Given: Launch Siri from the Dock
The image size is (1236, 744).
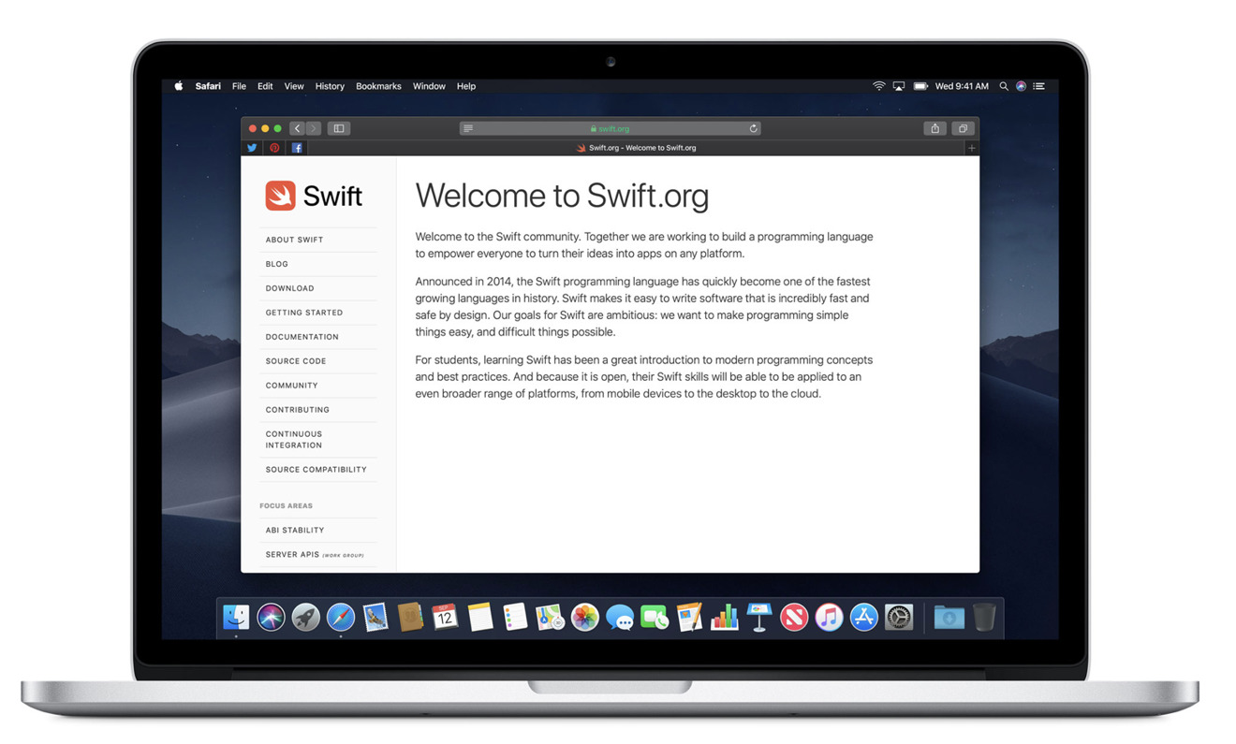Looking at the screenshot, I should (x=271, y=618).
